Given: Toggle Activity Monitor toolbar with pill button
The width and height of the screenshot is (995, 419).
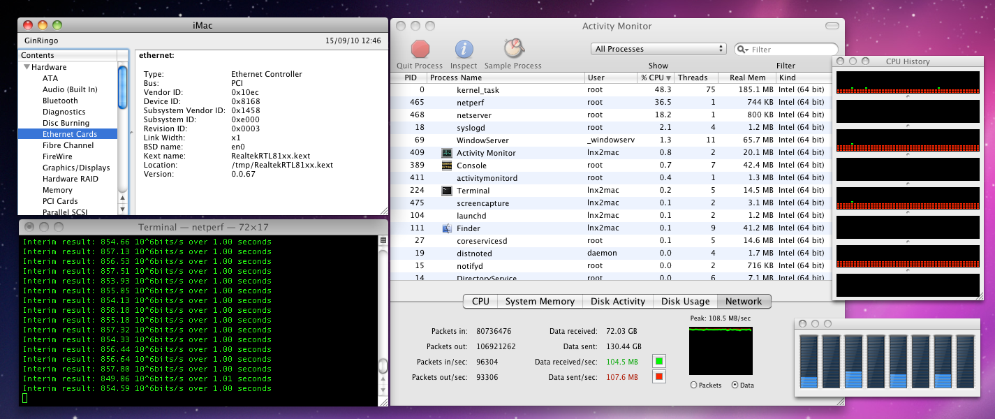Looking at the screenshot, I should point(832,26).
